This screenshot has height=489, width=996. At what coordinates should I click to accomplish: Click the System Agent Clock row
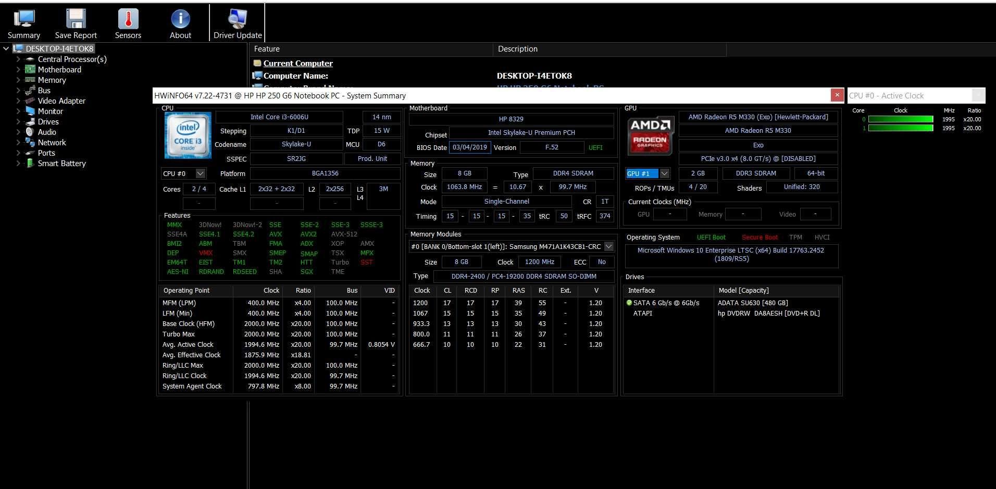(x=279, y=386)
